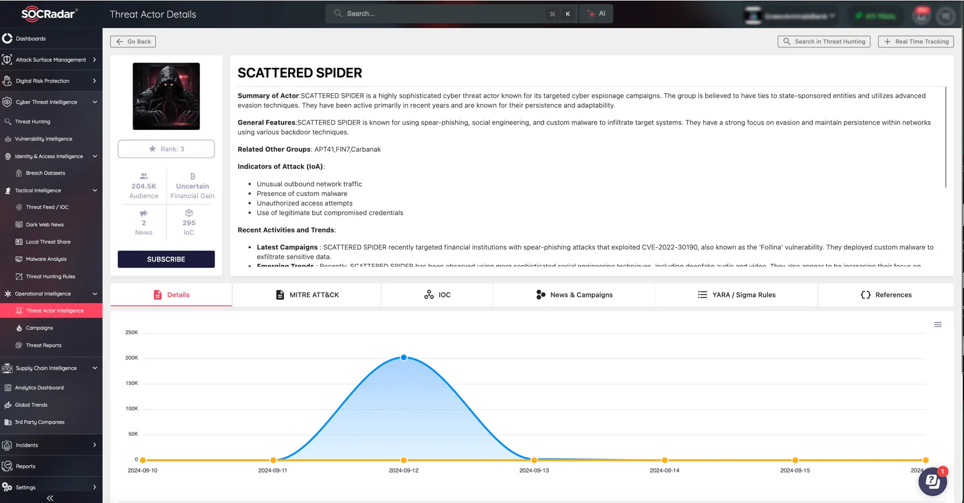Collapse Operational Intelligence chevron
This screenshot has height=503, width=964.
[x=94, y=294]
